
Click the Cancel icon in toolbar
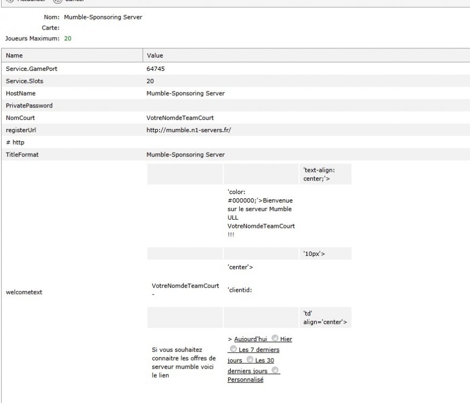point(58,2)
